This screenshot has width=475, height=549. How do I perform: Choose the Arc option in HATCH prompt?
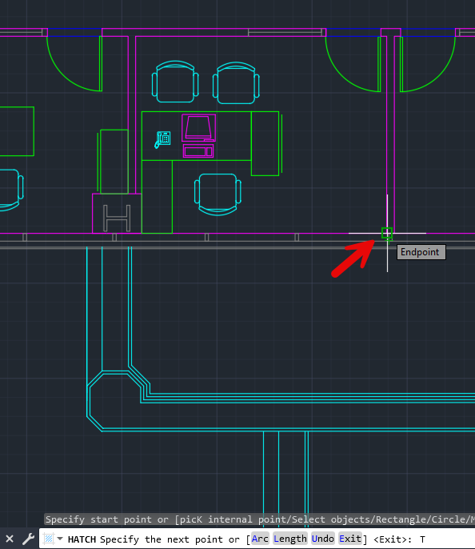pos(260,539)
